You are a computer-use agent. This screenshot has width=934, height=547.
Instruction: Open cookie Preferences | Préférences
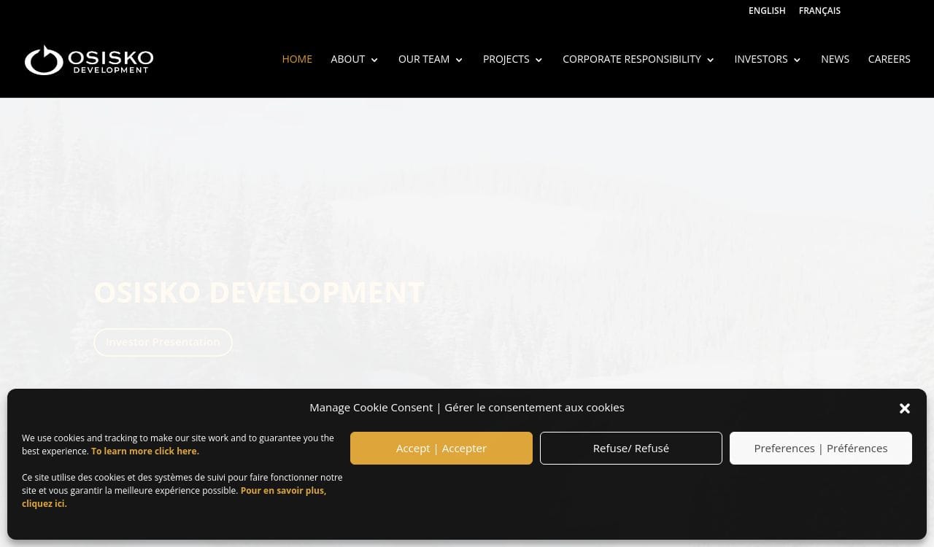(820, 448)
